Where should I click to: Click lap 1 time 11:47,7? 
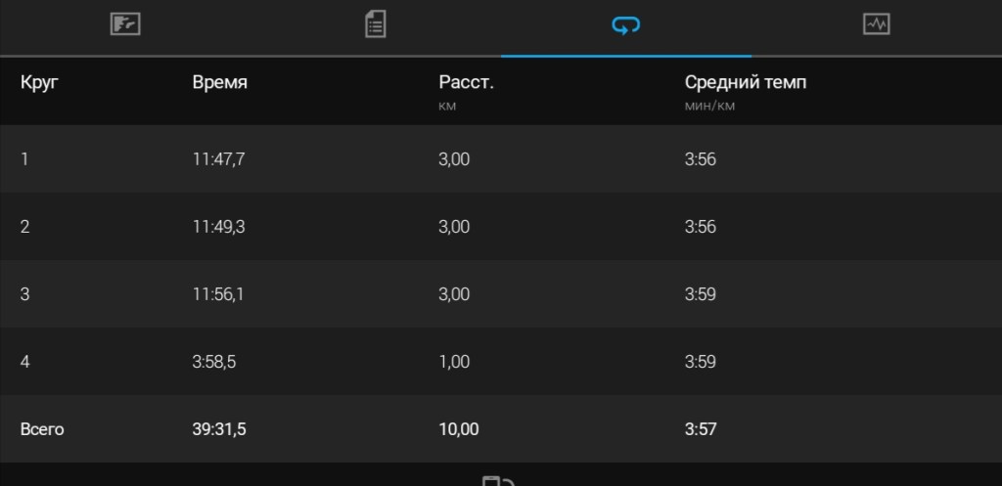pos(219,159)
